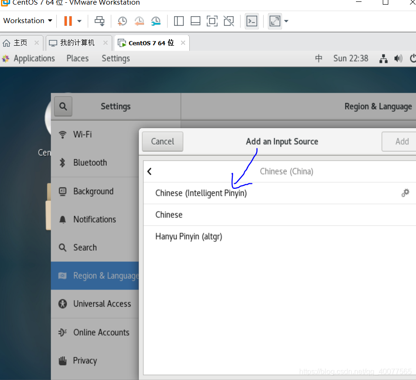Close the CentOS 7 64 位 tab

click(183, 43)
